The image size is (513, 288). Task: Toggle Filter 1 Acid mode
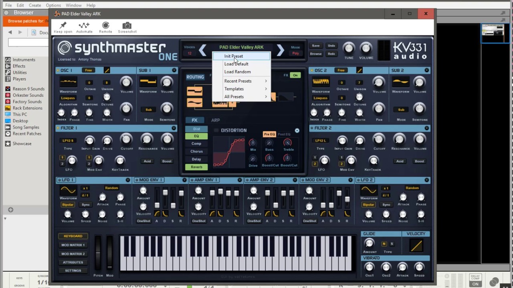147,161
